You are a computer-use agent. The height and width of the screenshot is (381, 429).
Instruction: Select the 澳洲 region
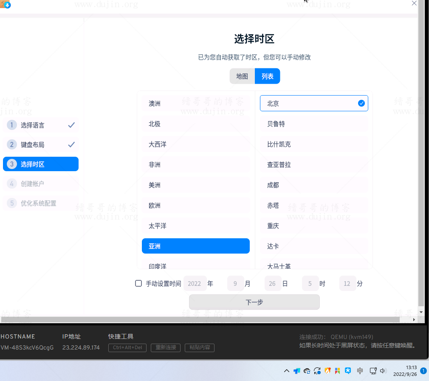tap(196, 104)
